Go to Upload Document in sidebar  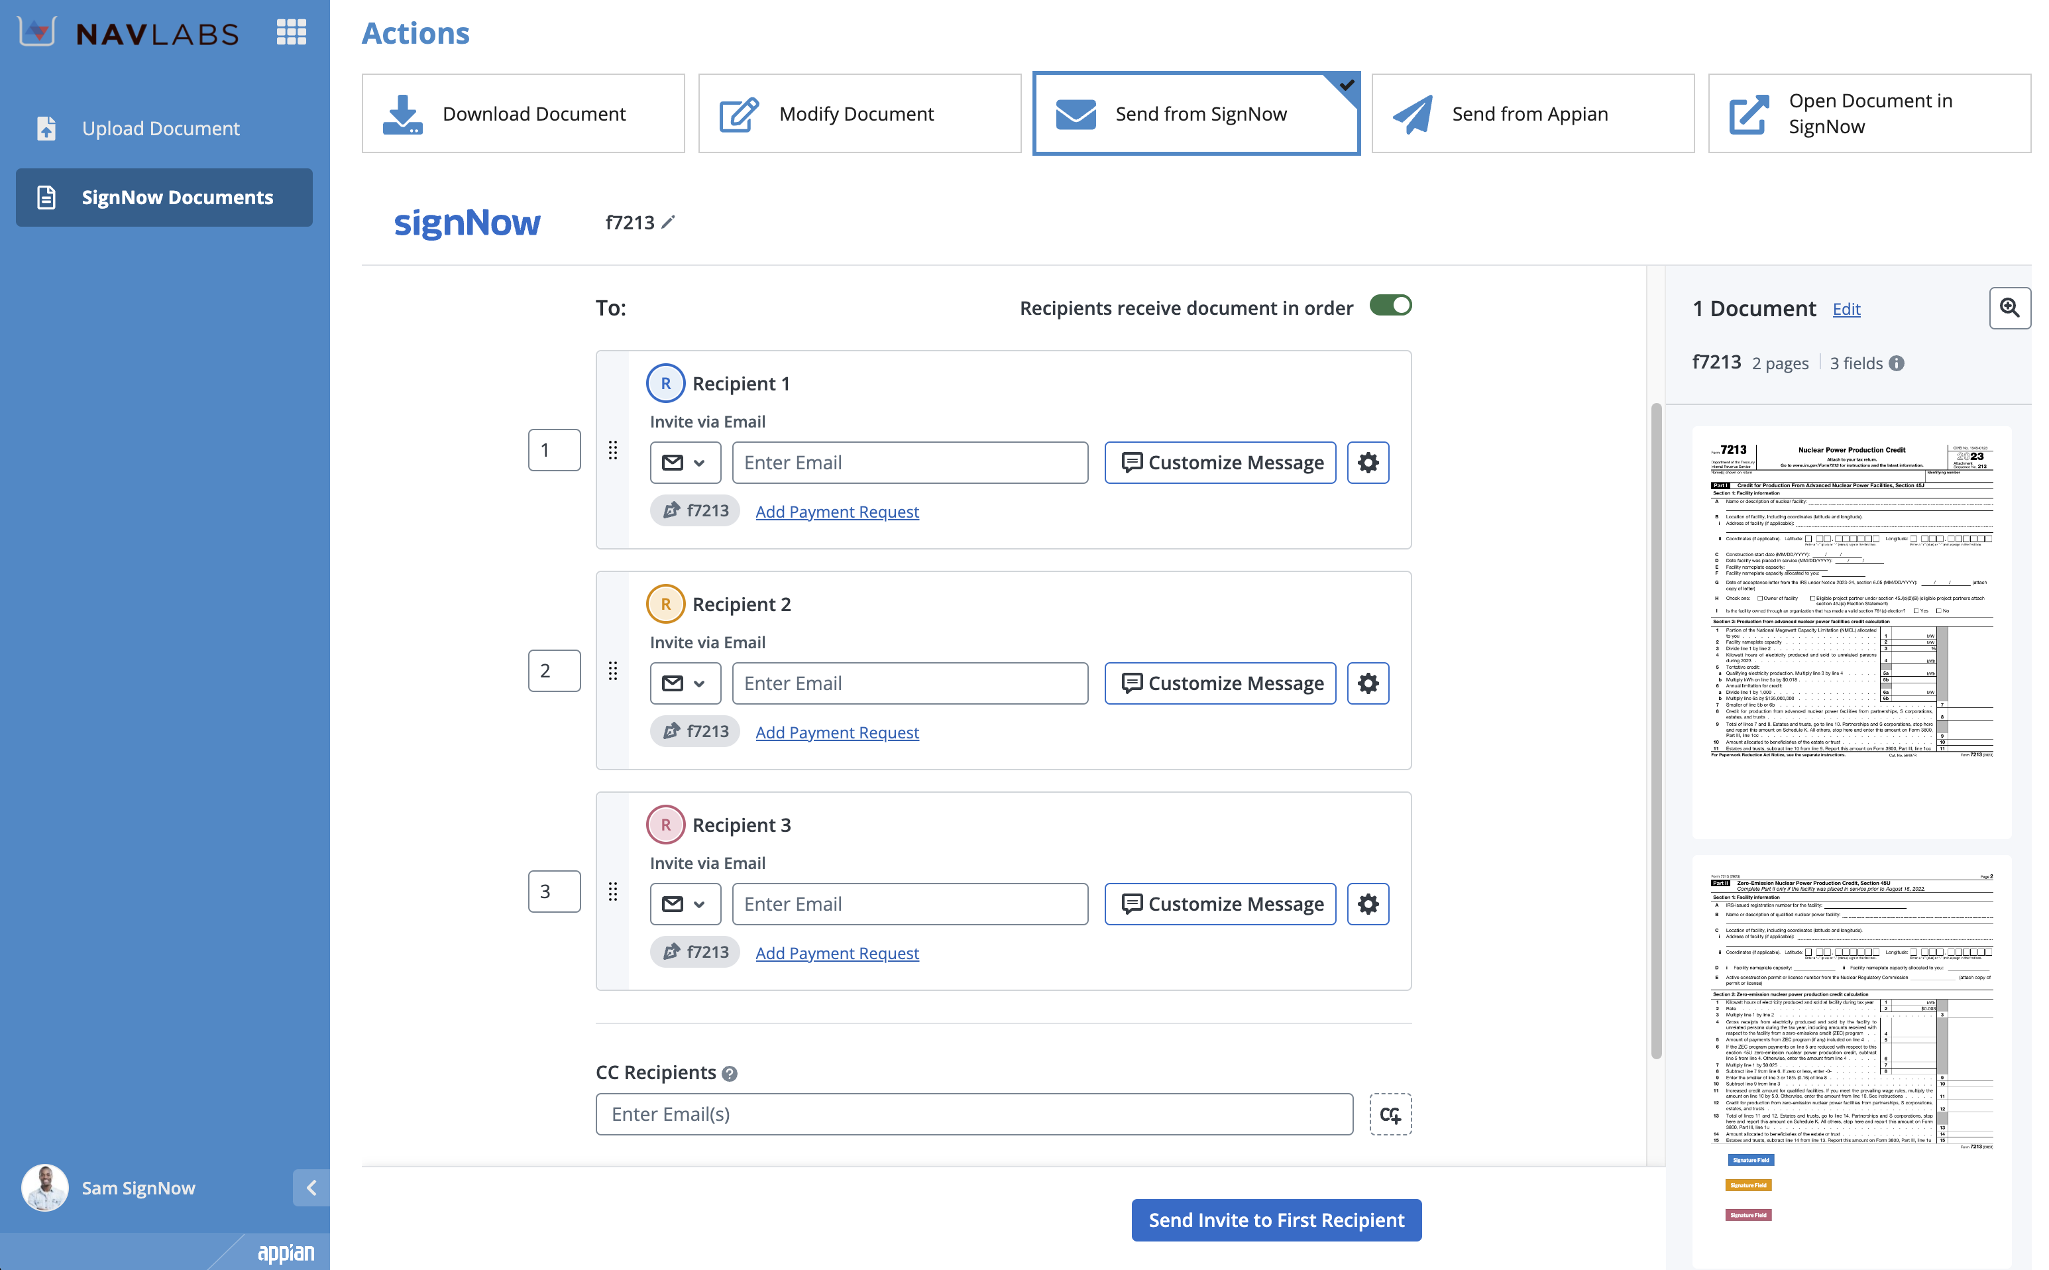pos(160,128)
